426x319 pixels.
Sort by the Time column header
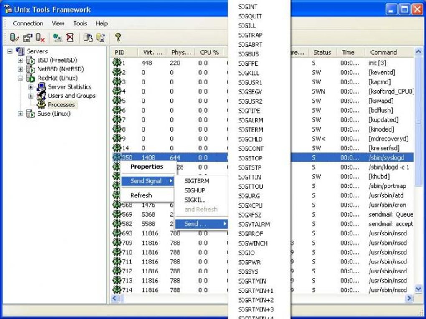351,53
